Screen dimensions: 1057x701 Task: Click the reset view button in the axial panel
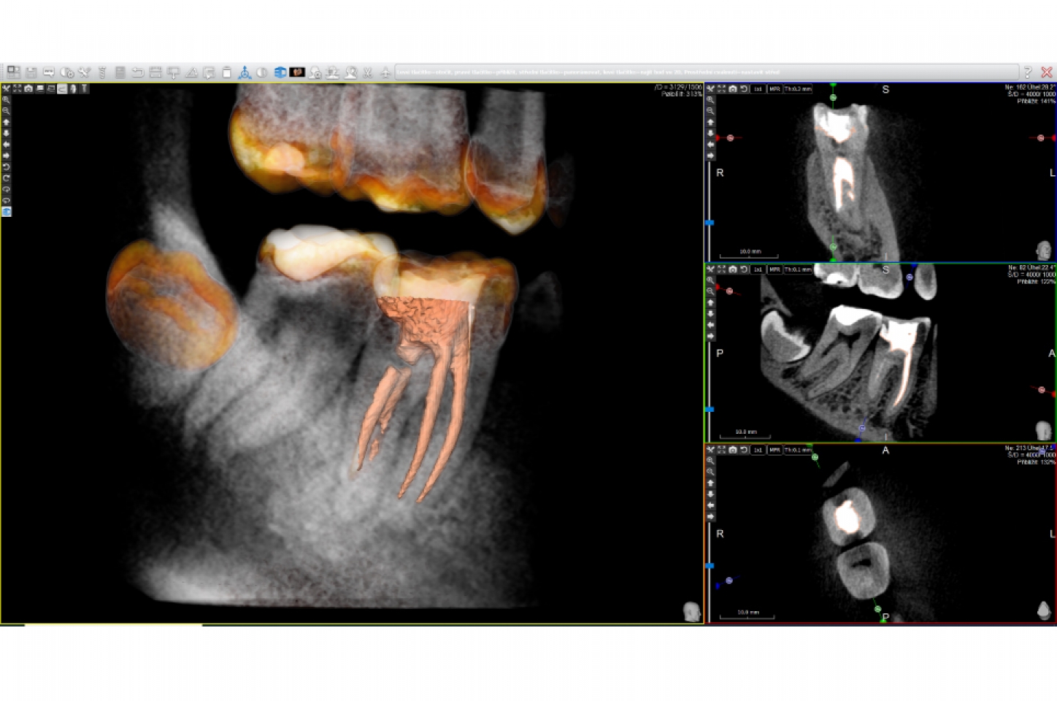(x=743, y=451)
